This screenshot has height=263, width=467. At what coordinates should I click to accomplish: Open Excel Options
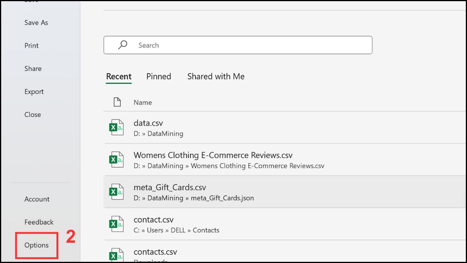click(x=36, y=245)
